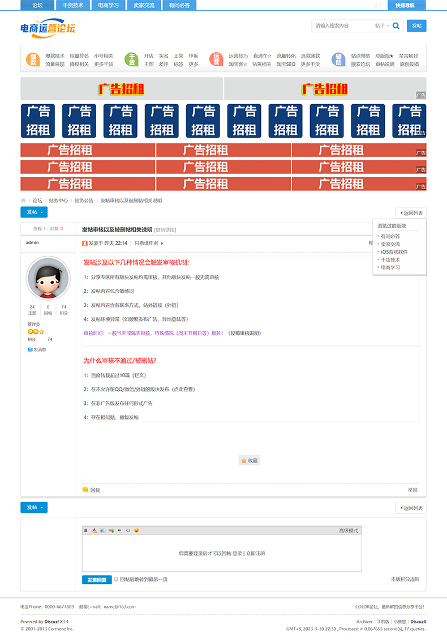The height and width of the screenshot is (641, 447).
Task: Click the home icon in breadcrumb
Action: pos(23,200)
